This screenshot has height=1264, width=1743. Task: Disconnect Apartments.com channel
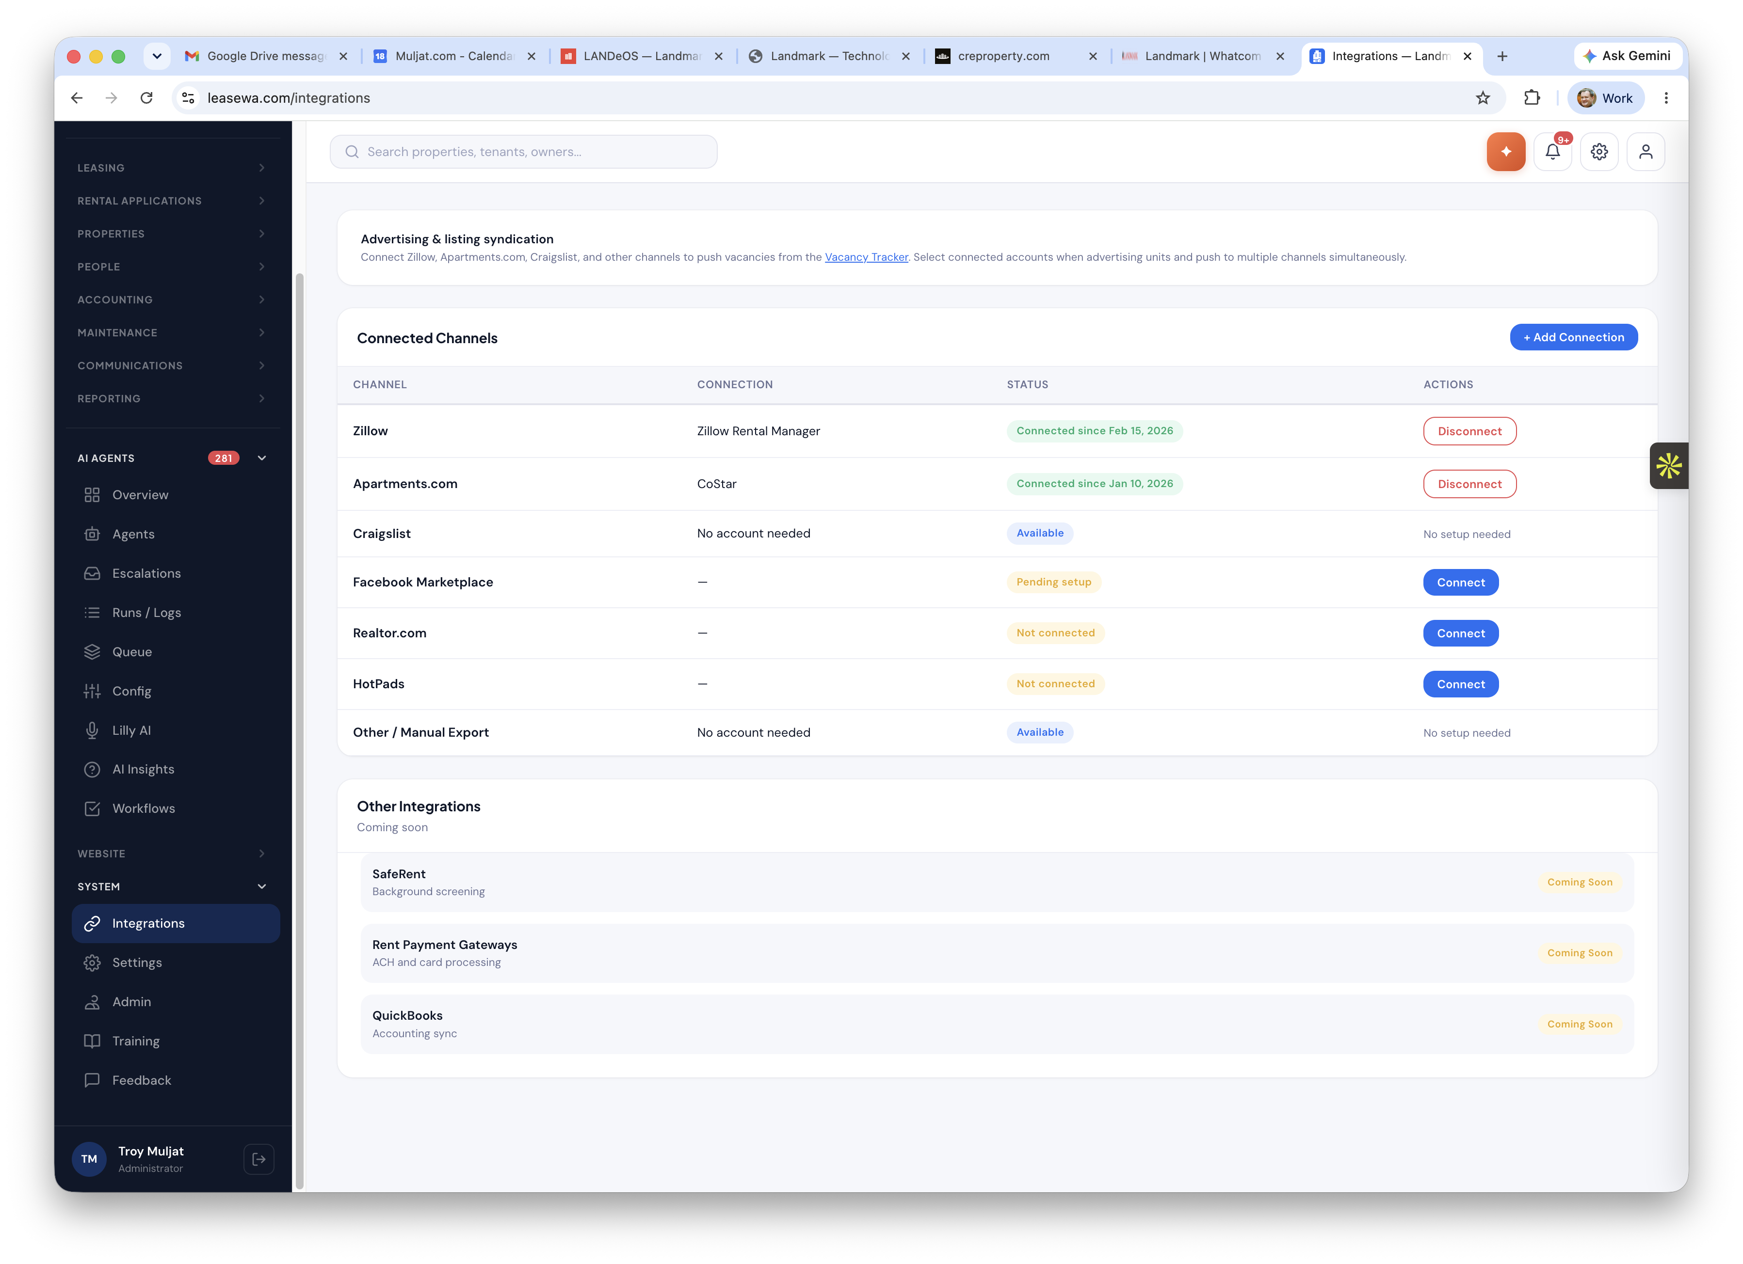click(x=1469, y=484)
